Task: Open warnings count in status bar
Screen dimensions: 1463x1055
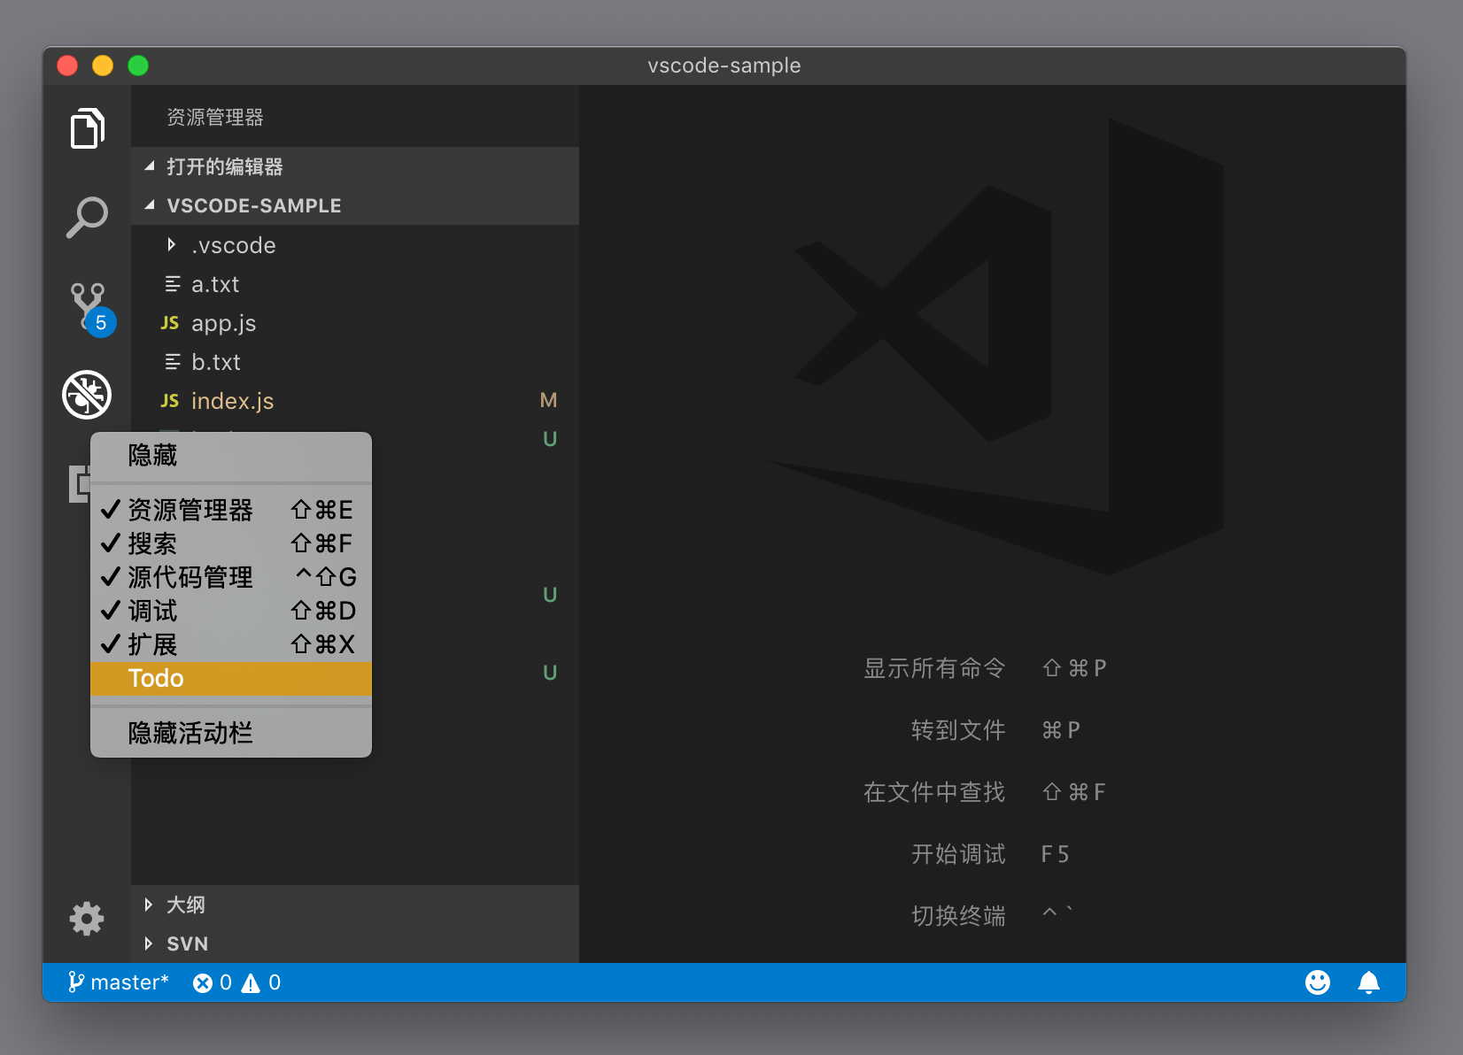Action: pyautogui.click(x=261, y=982)
